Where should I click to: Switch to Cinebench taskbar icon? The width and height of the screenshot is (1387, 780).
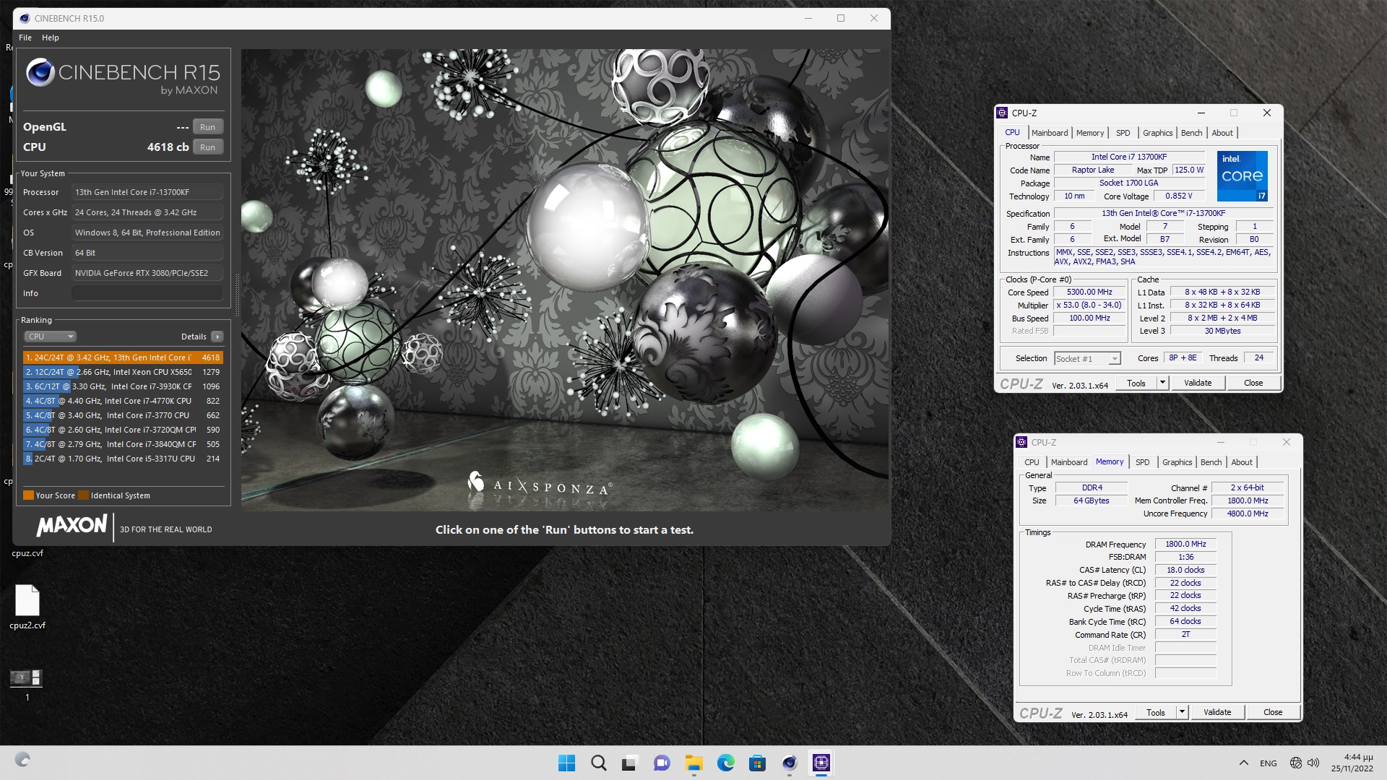(790, 763)
